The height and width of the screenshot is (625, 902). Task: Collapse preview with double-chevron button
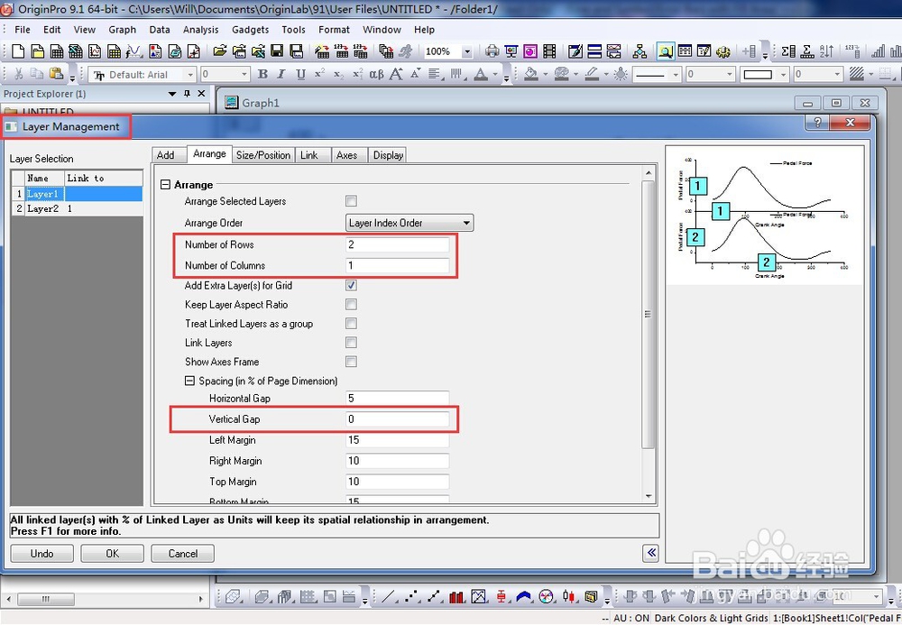tap(650, 553)
